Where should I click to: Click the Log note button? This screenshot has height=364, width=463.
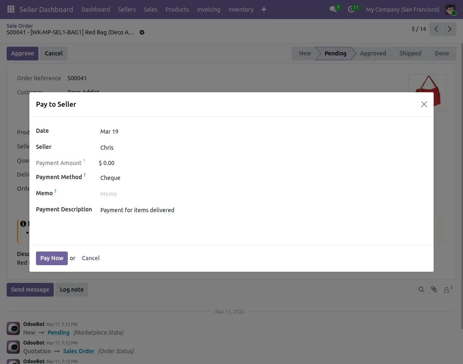click(x=72, y=290)
